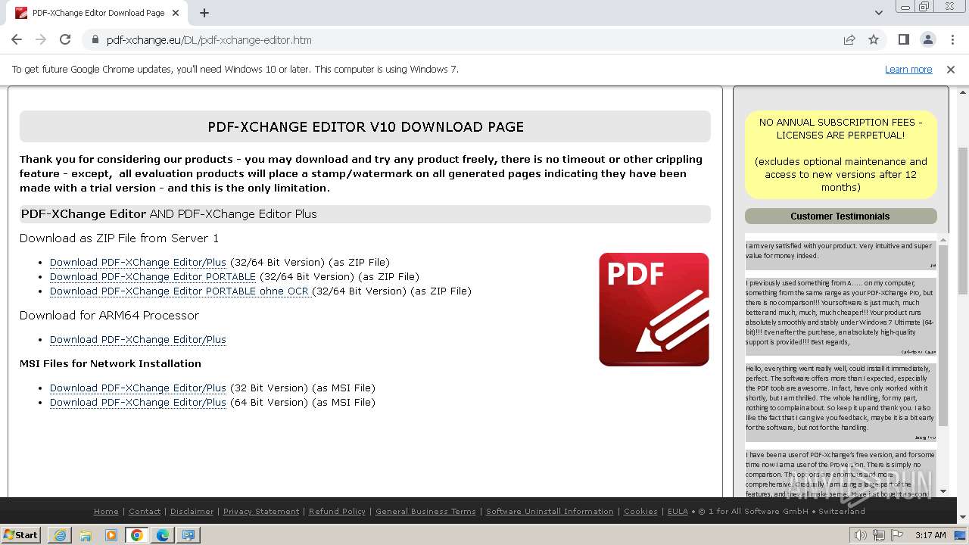Click the page vertical scrollbar thumb
Viewport: 969px width, 545px height.
(x=963, y=220)
